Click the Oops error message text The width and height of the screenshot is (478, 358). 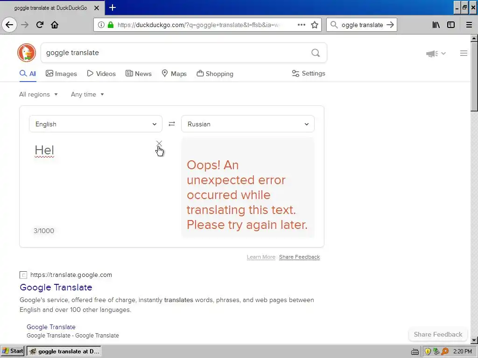pos(247,195)
